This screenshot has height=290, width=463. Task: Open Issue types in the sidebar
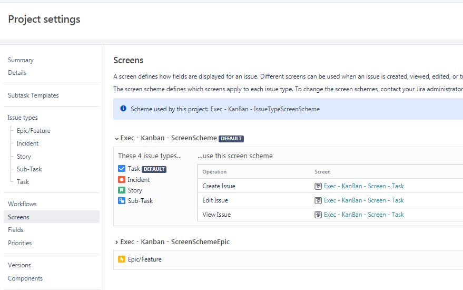(x=23, y=118)
